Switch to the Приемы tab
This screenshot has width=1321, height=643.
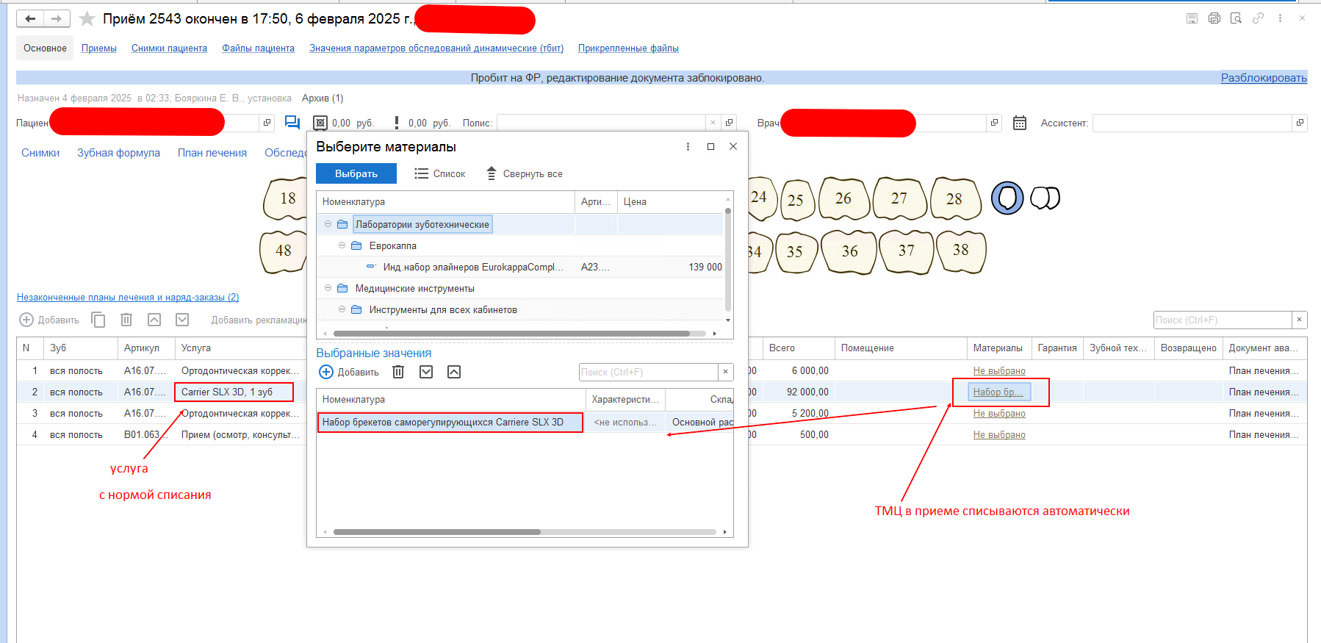[99, 49]
